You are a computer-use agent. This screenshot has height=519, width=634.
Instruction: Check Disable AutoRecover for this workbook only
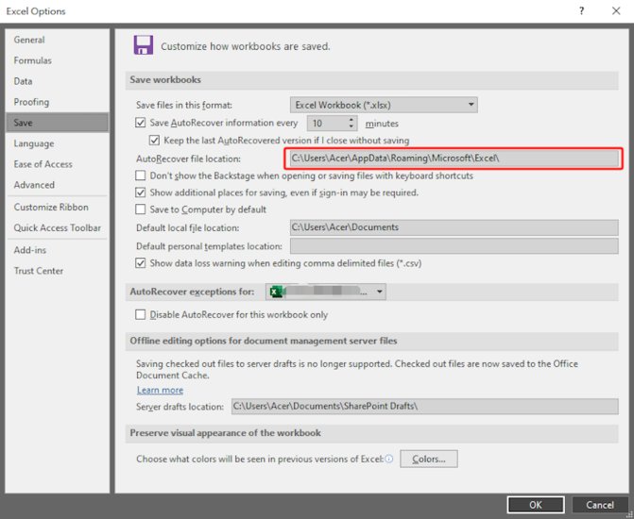coord(140,314)
